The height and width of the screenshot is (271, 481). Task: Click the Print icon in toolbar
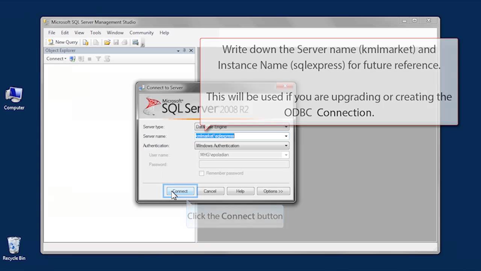124,42
